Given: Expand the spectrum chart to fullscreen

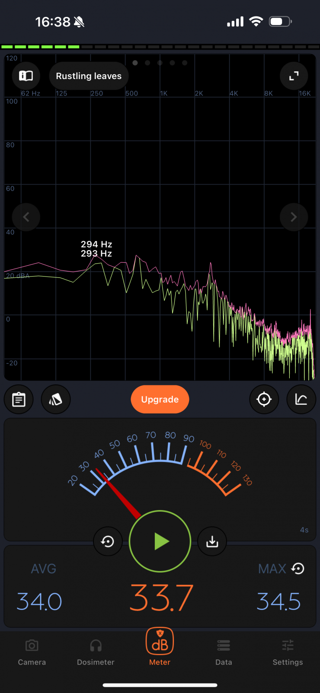Looking at the screenshot, I should point(294,76).
